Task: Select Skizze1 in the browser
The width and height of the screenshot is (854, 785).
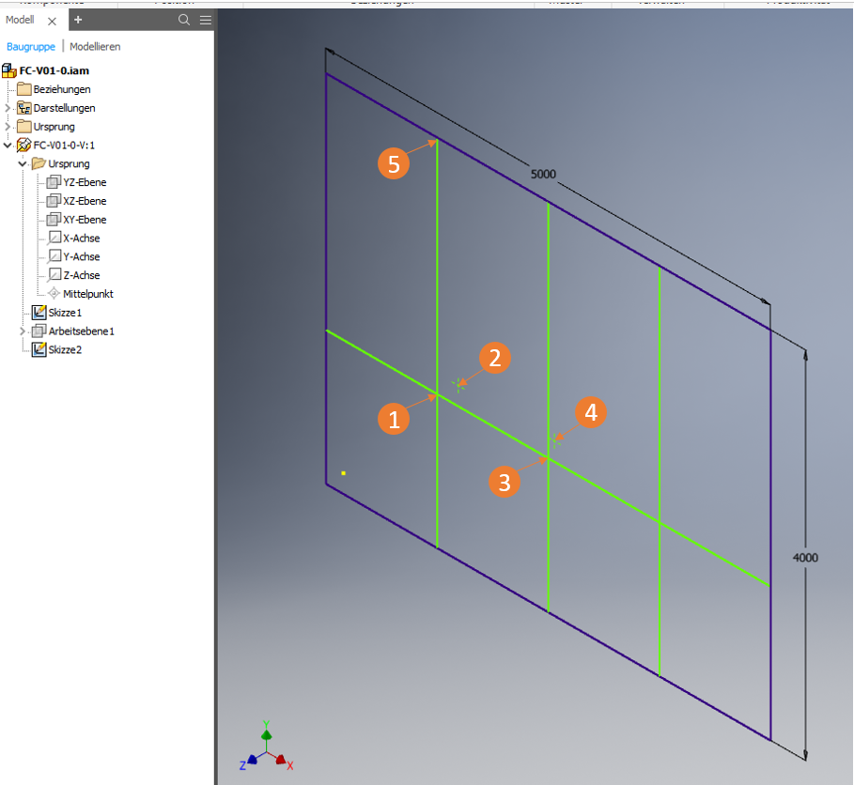Action: [65, 313]
